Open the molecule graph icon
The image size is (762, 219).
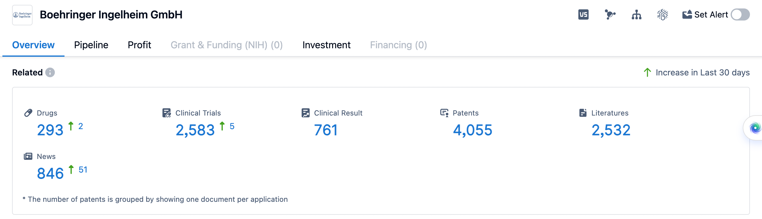tap(610, 14)
